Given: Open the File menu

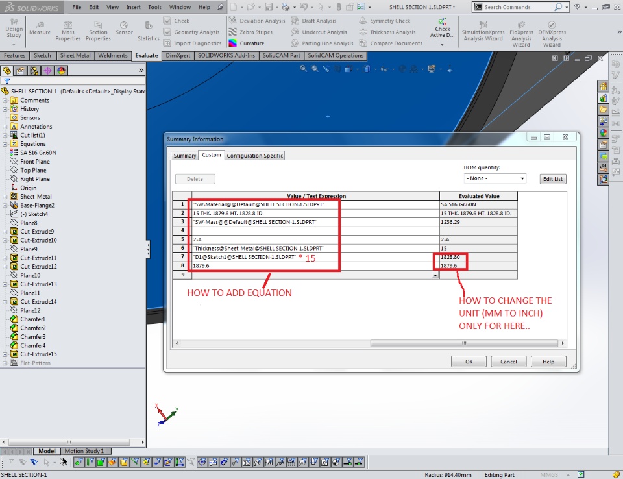Looking at the screenshot, I should 77,7.
